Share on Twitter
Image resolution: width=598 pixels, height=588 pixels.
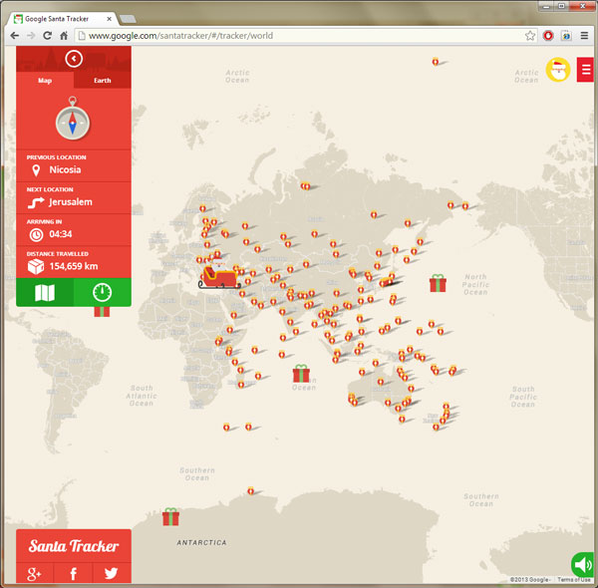coord(112,573)
